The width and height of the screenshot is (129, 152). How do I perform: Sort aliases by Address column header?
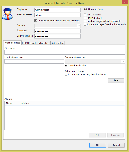point(28,103)
